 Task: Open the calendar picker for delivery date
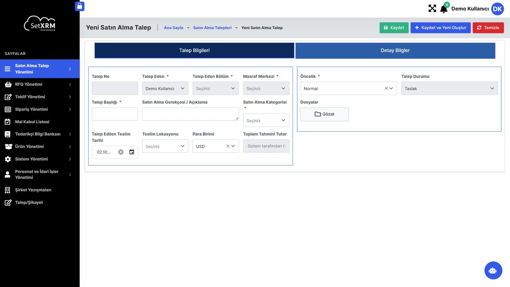[131, 152]
